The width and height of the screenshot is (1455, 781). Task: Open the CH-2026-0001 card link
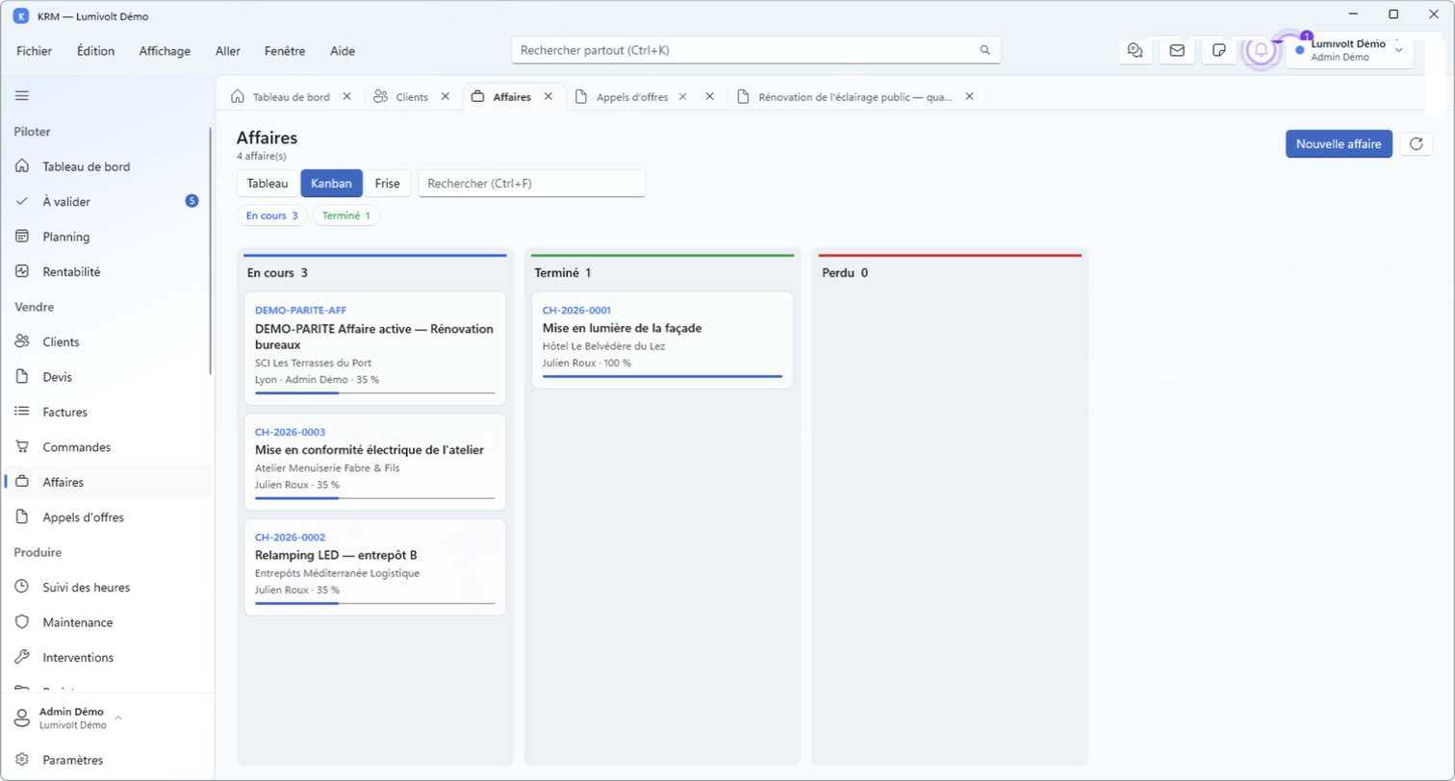pyautogui.click(x=576, y=310)
